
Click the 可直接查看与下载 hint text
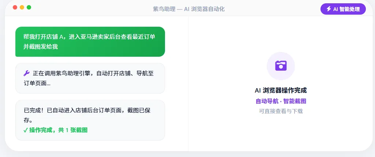click(281, 111)
